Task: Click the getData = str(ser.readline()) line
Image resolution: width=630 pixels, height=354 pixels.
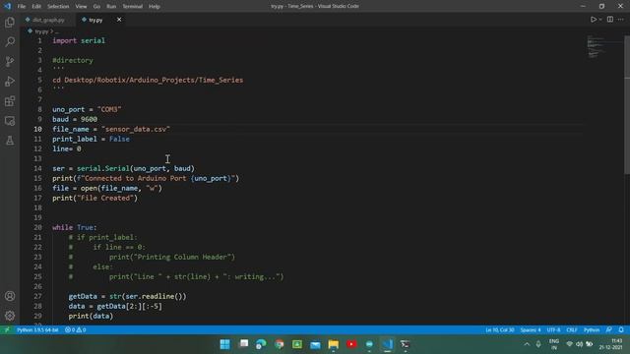Action: (127, 296)
